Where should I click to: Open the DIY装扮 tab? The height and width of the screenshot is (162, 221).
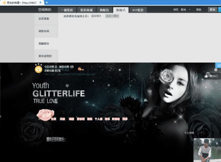click(x=138, y=10)
